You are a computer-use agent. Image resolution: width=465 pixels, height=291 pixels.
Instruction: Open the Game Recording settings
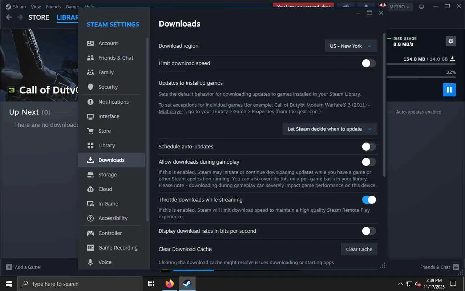pos(112,248)
